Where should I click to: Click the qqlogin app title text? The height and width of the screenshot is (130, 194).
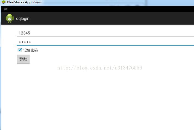click(23, 19)
